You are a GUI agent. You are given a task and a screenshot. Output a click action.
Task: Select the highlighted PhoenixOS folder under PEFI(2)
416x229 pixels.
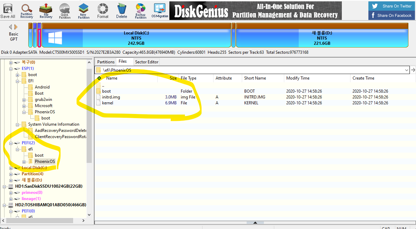45,162
